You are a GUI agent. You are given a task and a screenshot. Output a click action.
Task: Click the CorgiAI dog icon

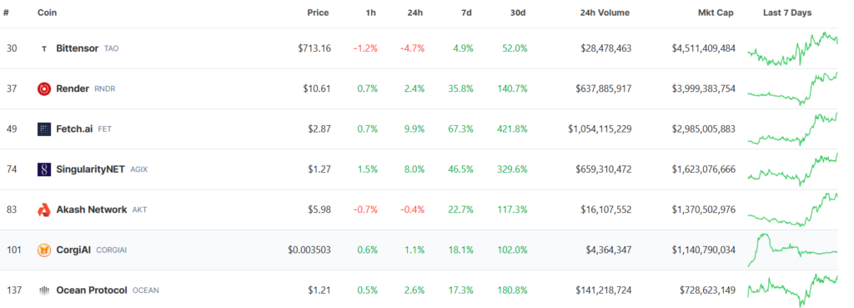click(44, 250)
